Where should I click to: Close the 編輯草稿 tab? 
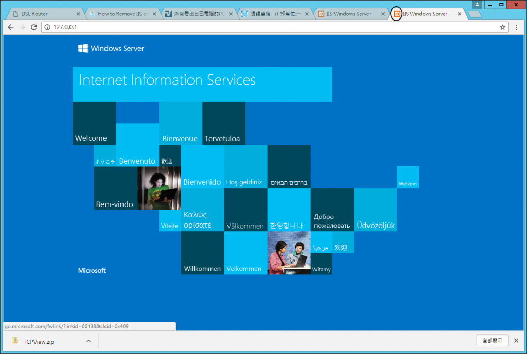pos(307,14)
